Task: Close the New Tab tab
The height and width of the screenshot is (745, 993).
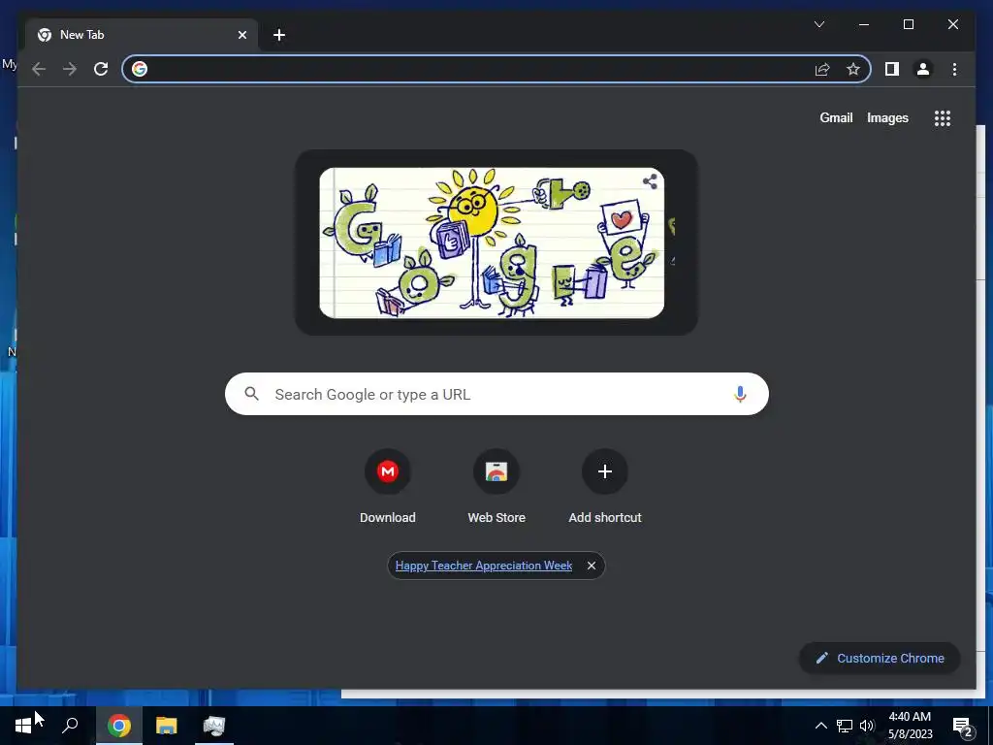Action: point(241,35)
